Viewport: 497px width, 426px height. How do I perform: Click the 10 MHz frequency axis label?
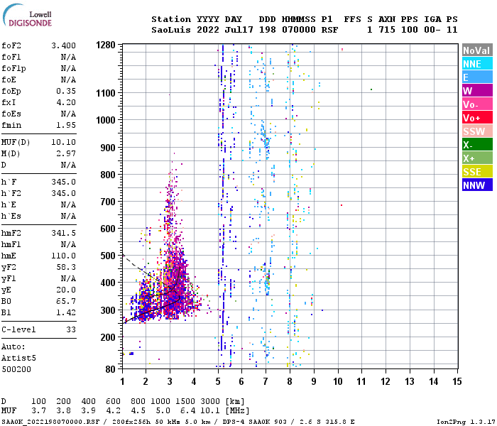pyautogui.click(x=338, y=382)
